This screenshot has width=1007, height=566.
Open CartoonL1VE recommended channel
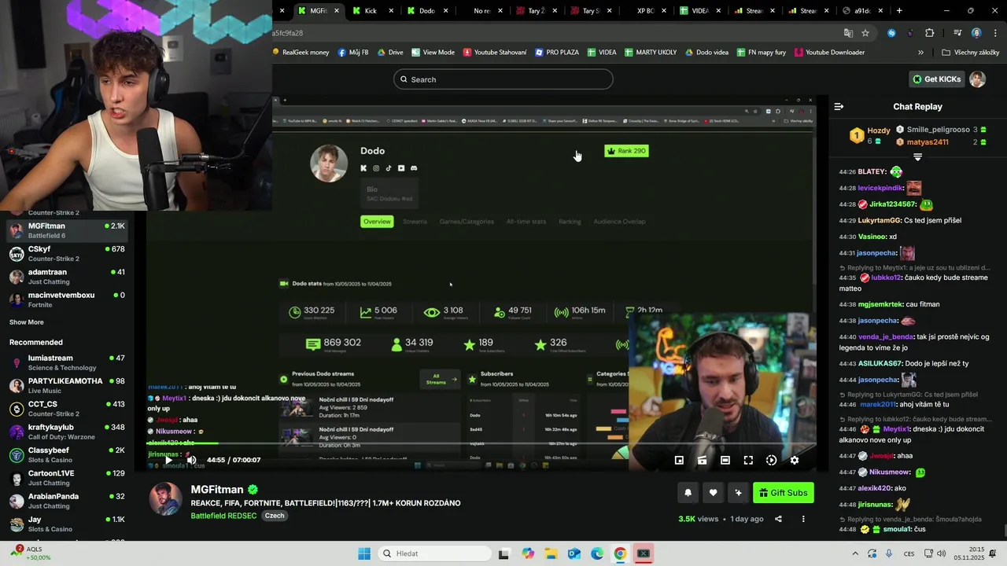click(x=68, y=478)
